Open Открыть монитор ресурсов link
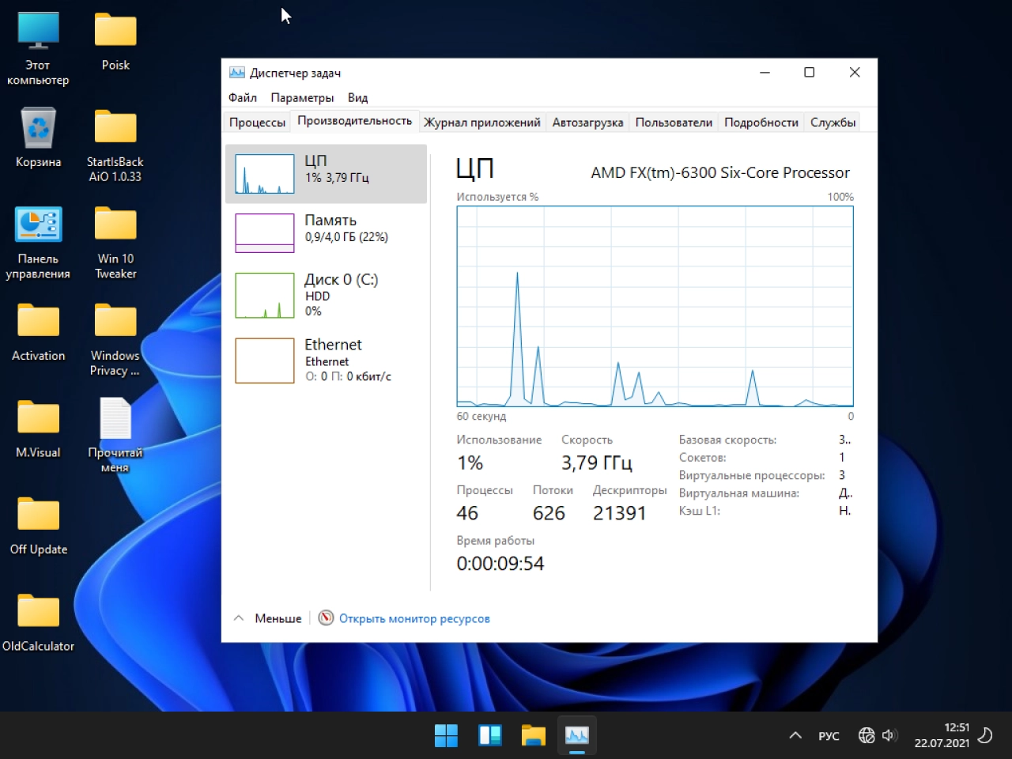 pyautogui.click(x=414, y=618)
